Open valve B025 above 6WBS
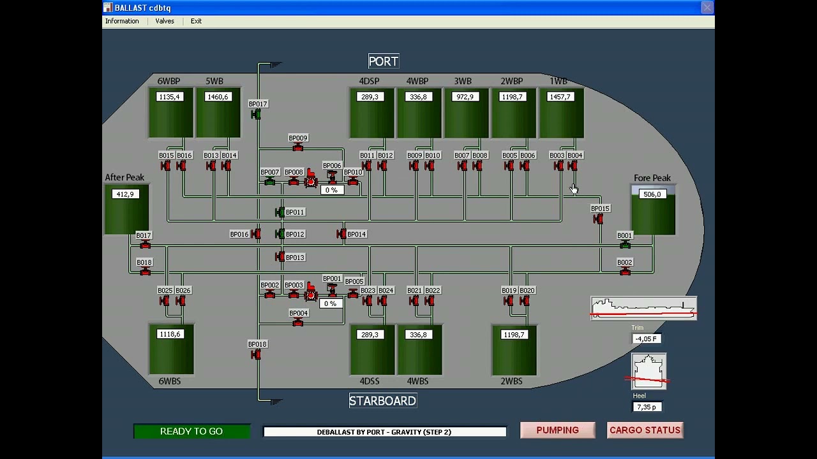Viewport: 817px width, 459px height. point(165,301)
